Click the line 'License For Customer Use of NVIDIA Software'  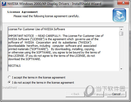pos(37,29)
